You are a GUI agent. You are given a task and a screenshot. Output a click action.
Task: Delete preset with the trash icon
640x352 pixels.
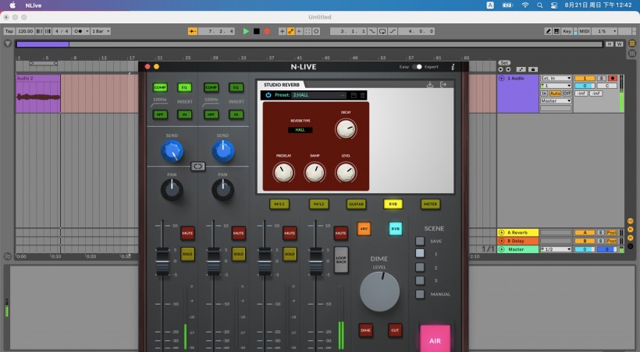coord(362,95)
